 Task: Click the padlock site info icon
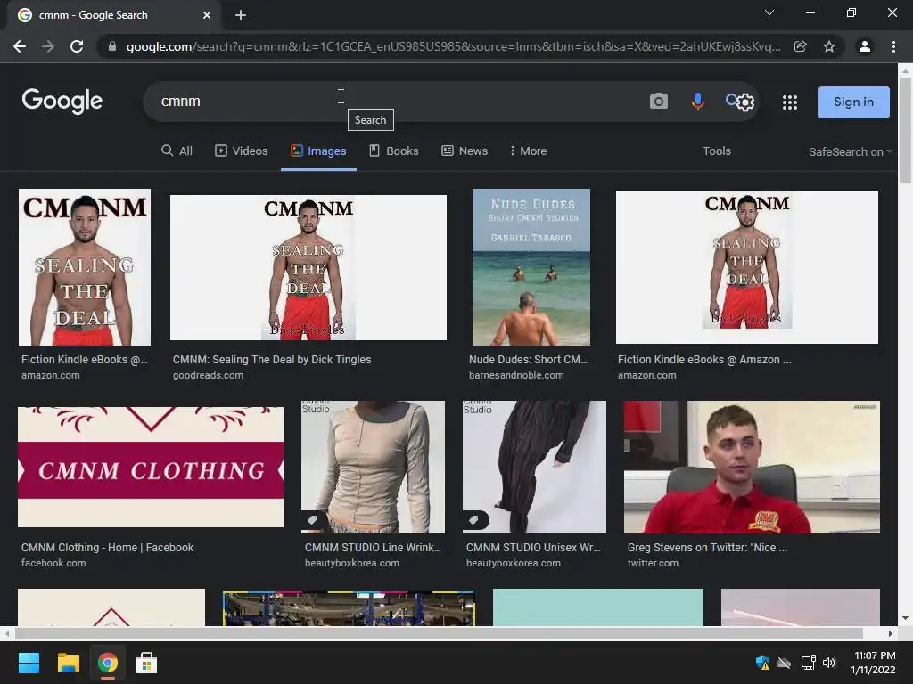point(111,46)
